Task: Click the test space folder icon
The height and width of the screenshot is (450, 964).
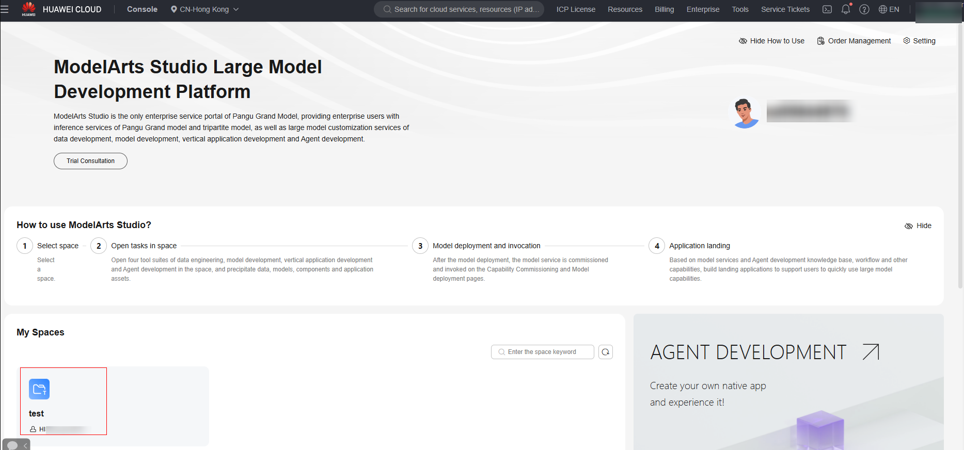Action: pyautogui.click(x=39, y=389)
